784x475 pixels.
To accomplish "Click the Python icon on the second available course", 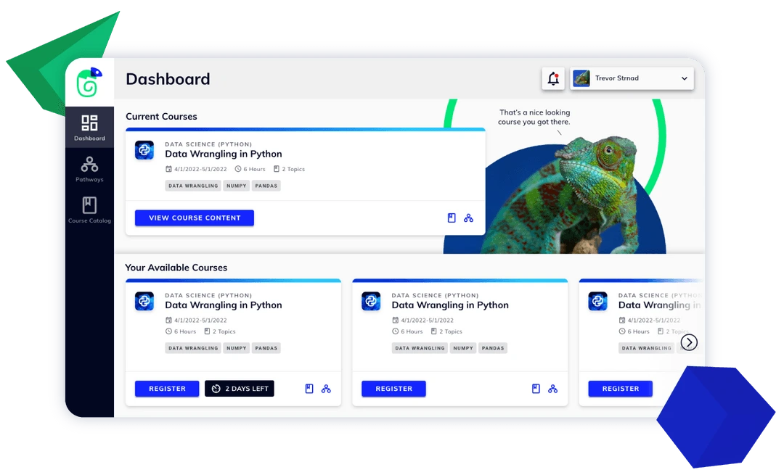I will (371, 301).
